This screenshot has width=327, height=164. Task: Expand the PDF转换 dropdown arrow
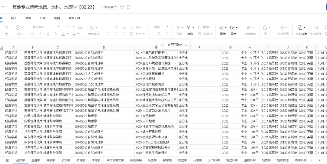click(x=304, y=27)
